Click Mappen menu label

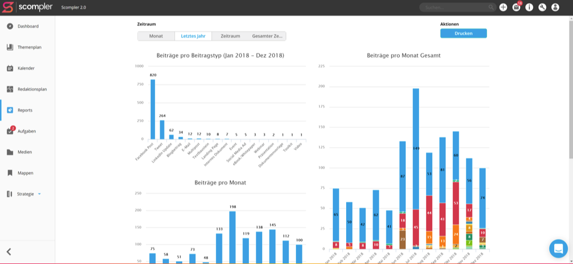[25, 173]
